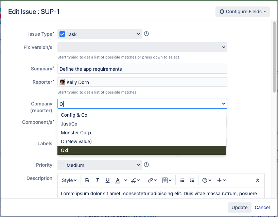The height and width of the screenshot is (217, 278).
Task: Insert a numbered list
Action: click(192, 180)
